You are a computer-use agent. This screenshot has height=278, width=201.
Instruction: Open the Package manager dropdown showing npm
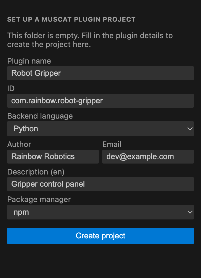pos(100,212)
